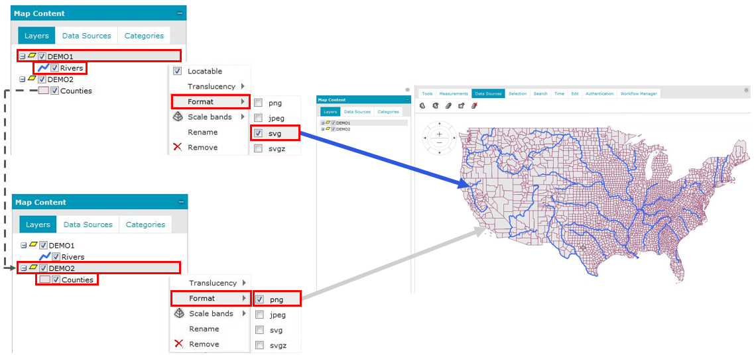Switch to the Measurements tab
754x357 pixels.
point(454,94)
